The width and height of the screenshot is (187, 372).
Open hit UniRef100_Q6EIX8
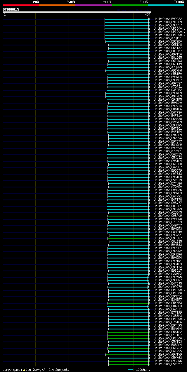pyautogui.click(x=168, y=45)
